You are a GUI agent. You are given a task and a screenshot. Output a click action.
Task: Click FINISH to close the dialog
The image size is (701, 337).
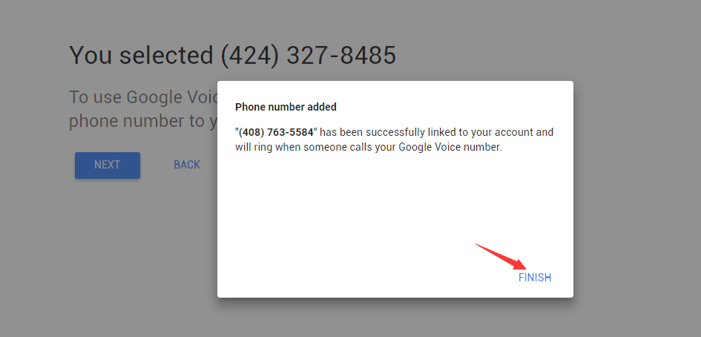(x=534, y=278)
